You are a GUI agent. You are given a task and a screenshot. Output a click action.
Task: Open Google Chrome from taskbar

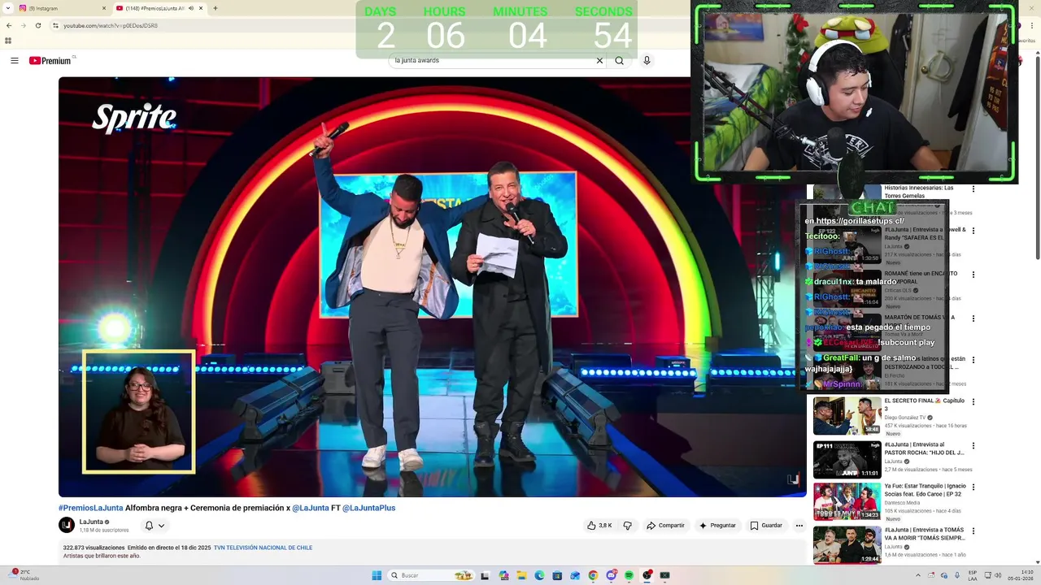pyautogui.click(x=593, y=575)
